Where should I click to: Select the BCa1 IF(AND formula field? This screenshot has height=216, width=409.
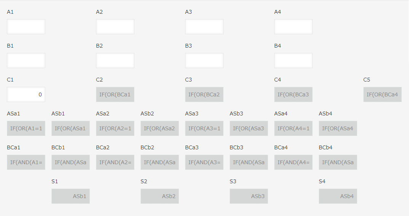coord(26,162)
